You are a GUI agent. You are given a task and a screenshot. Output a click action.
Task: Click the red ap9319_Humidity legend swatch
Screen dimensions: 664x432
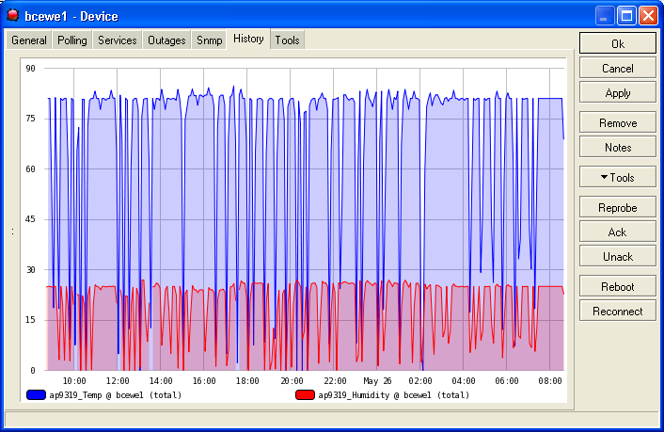coord(305,395)
